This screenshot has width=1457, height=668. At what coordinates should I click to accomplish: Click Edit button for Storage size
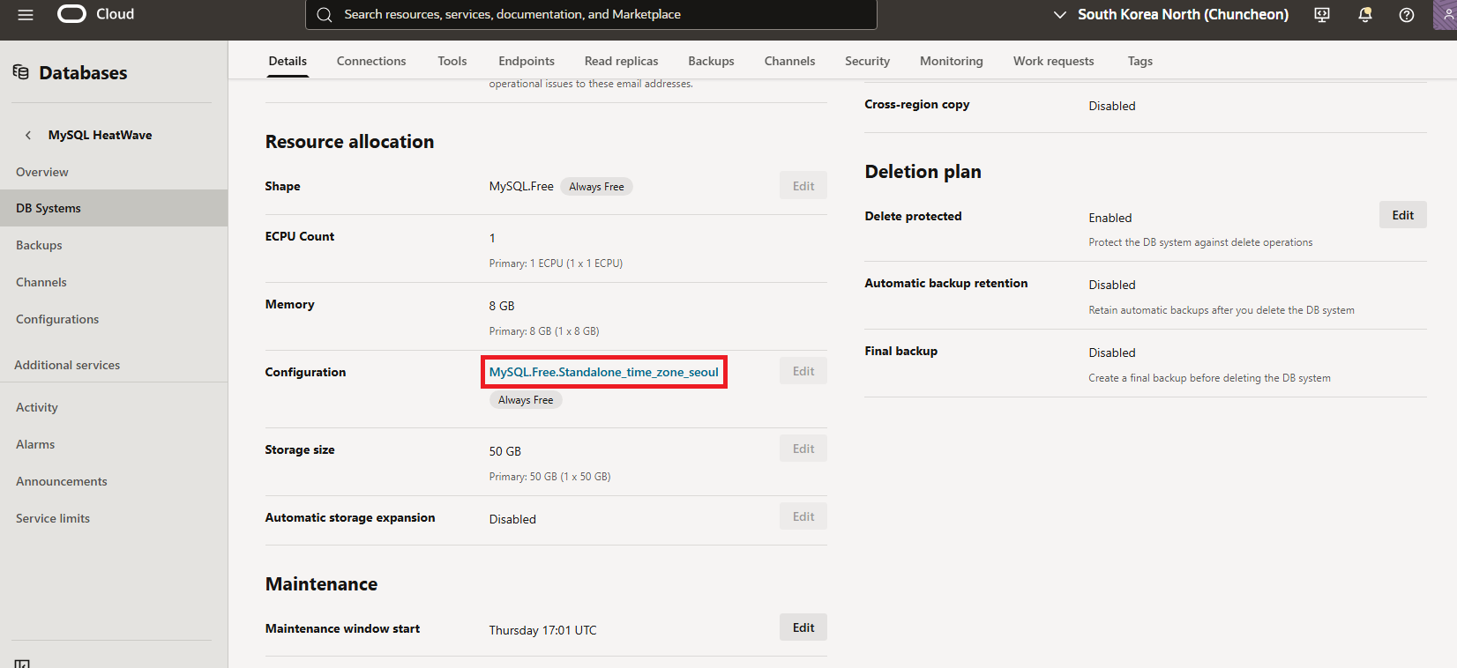[x=803, y=449]
